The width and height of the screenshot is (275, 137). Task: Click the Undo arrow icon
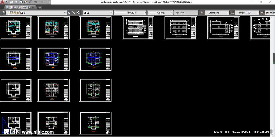tap(36, 2)
